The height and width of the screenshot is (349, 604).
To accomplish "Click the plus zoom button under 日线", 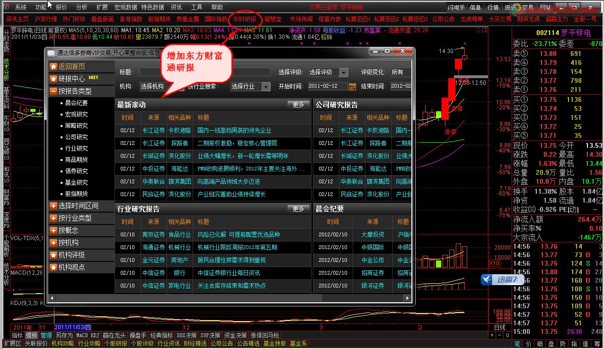I will click(492, 335).
